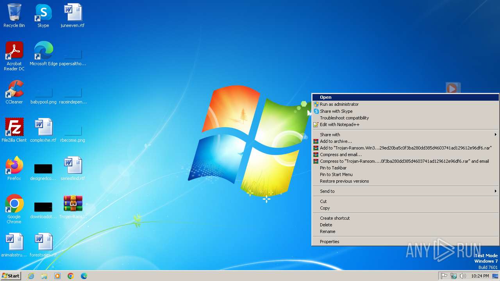Choose Add to "Trojan-Ransom…rar" entry
500x281 pixels.
(405, 148)
